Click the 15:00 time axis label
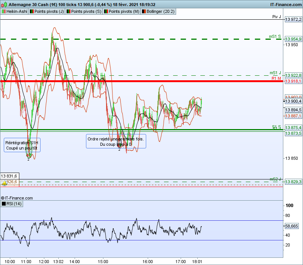 coord(103,262)
